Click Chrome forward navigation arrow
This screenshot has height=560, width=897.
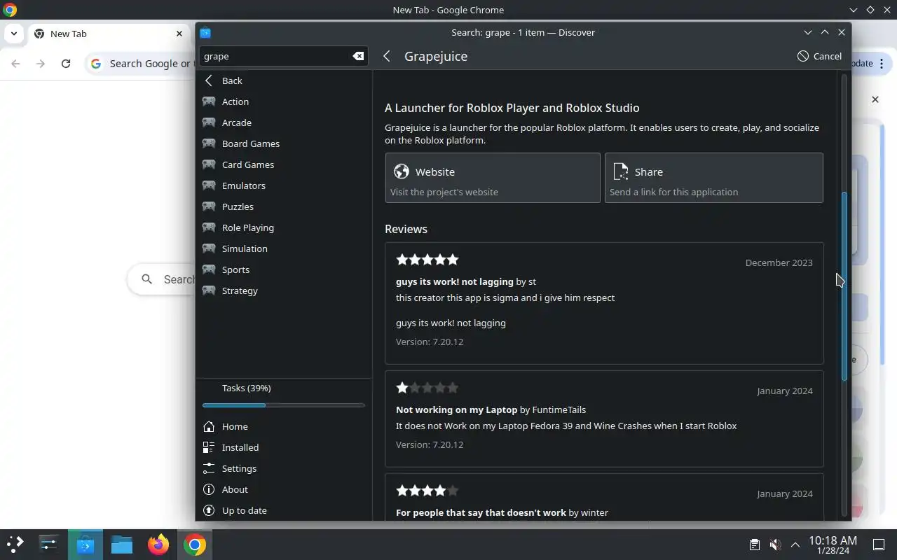pos(41,64)
